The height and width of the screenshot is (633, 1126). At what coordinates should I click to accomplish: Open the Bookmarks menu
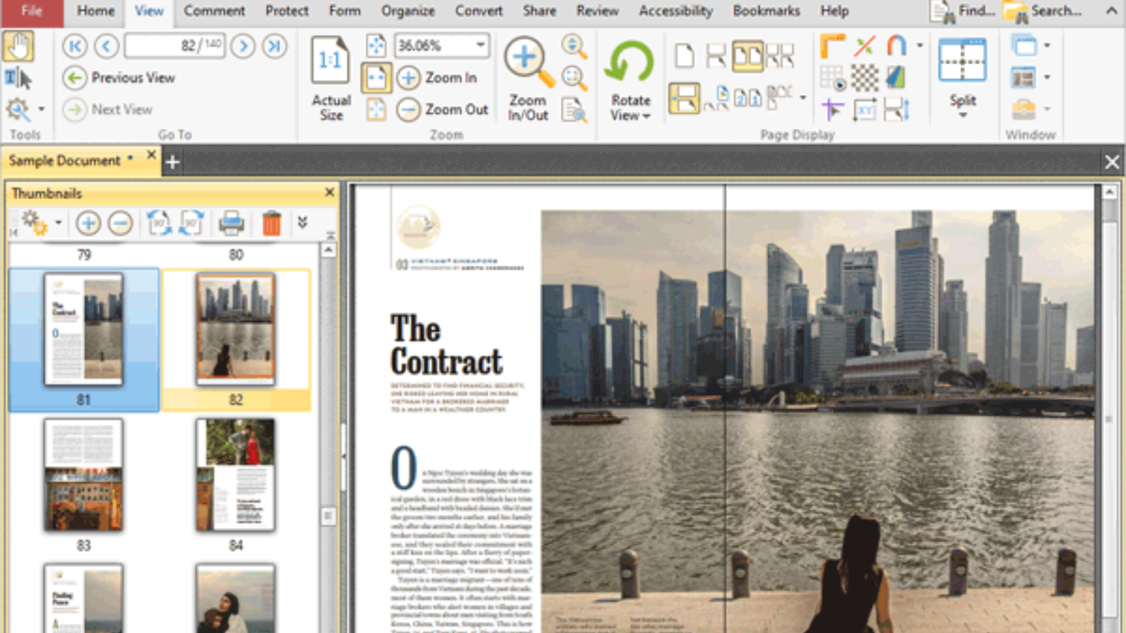765,11
